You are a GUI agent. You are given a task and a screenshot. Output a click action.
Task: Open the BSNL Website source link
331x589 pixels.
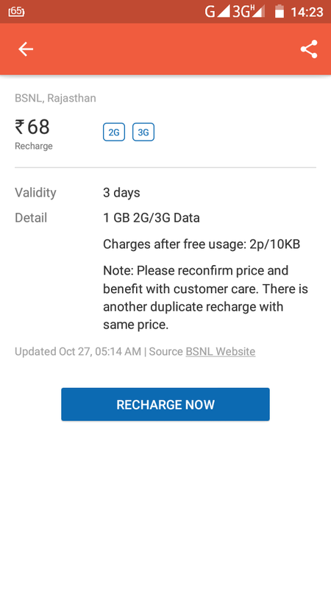pyautogui.click(x=220, y=352)
